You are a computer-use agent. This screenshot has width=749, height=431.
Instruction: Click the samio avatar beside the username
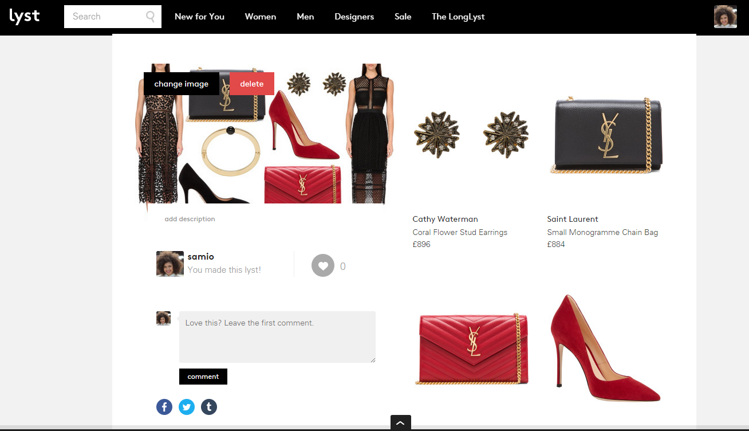tap(170, 264)
